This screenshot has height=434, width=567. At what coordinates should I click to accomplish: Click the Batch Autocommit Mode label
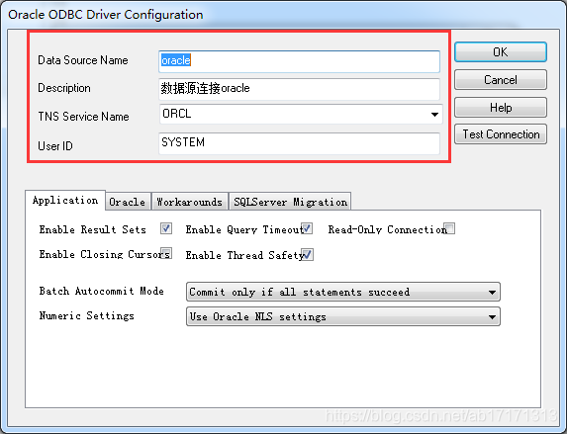click(101, 291)
